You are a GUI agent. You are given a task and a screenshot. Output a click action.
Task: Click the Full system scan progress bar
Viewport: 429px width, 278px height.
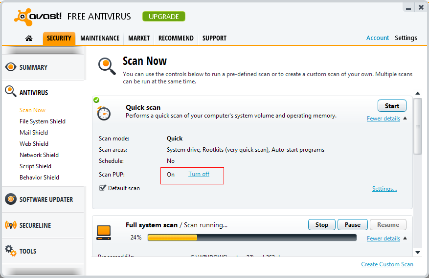252,238
